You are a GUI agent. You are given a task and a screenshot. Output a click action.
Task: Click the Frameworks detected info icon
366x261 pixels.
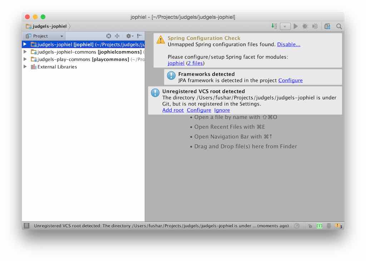click(171, 75)
